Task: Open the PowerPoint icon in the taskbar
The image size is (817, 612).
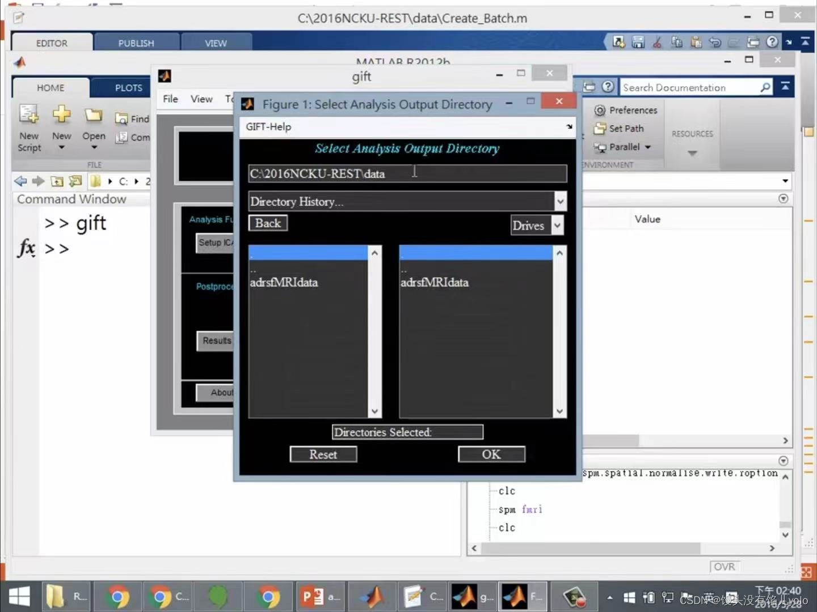Action: click(x=319, y=597)
